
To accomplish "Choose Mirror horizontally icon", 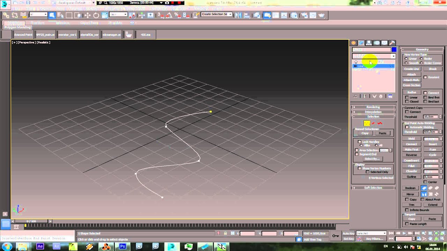I will [x=424, y=194].
